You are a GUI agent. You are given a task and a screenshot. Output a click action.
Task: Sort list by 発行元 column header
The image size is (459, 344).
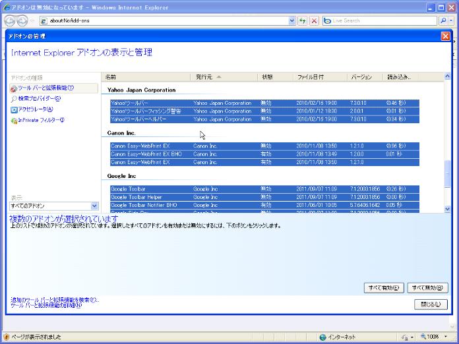pyautogui.click(x=224, y=77)
